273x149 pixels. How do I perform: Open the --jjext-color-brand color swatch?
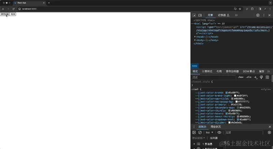click(x=227, y=93)
